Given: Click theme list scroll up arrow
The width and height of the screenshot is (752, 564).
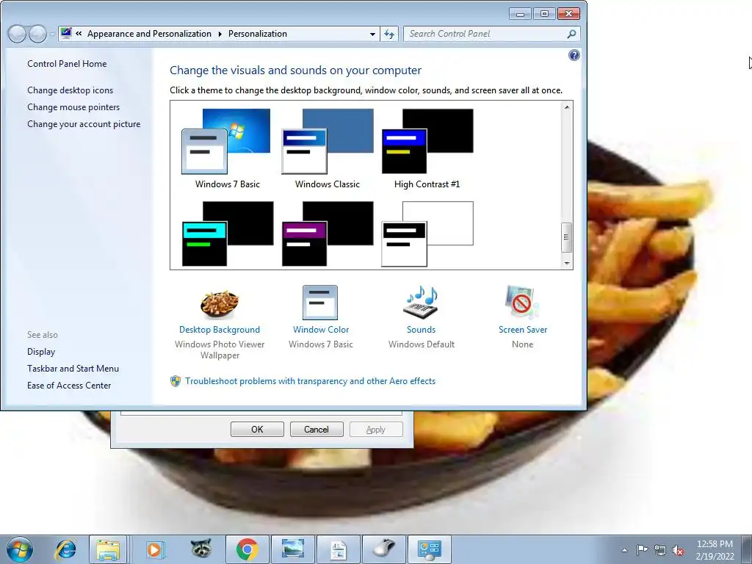Looking at the screenshot, I should pos(567,107).
